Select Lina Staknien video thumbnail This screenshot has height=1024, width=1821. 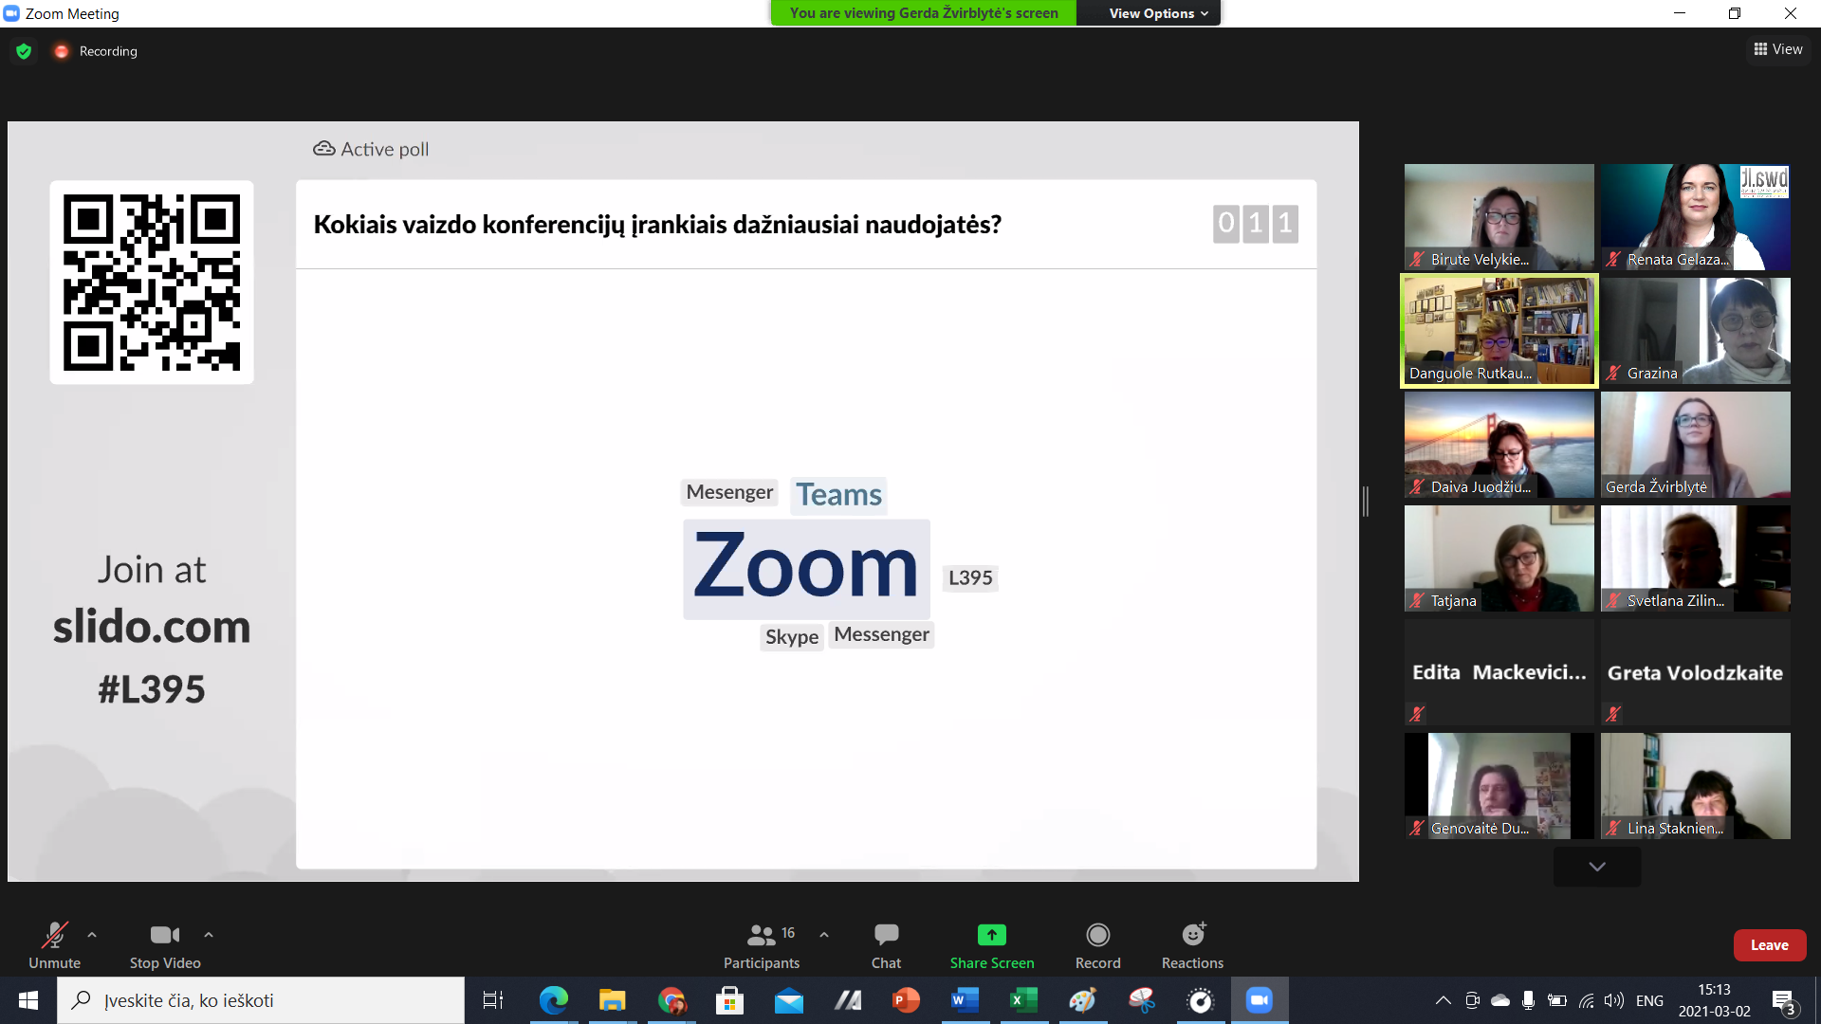(1695, 786)
